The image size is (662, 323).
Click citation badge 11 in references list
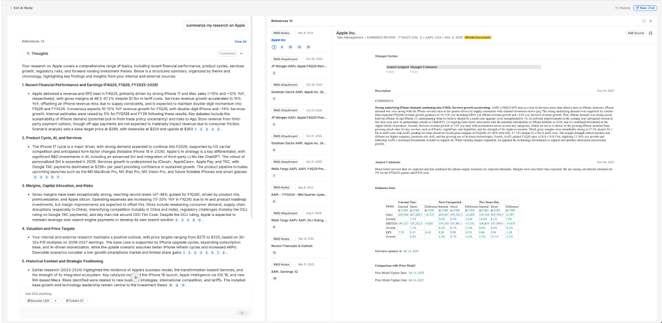tap(275, 253)
